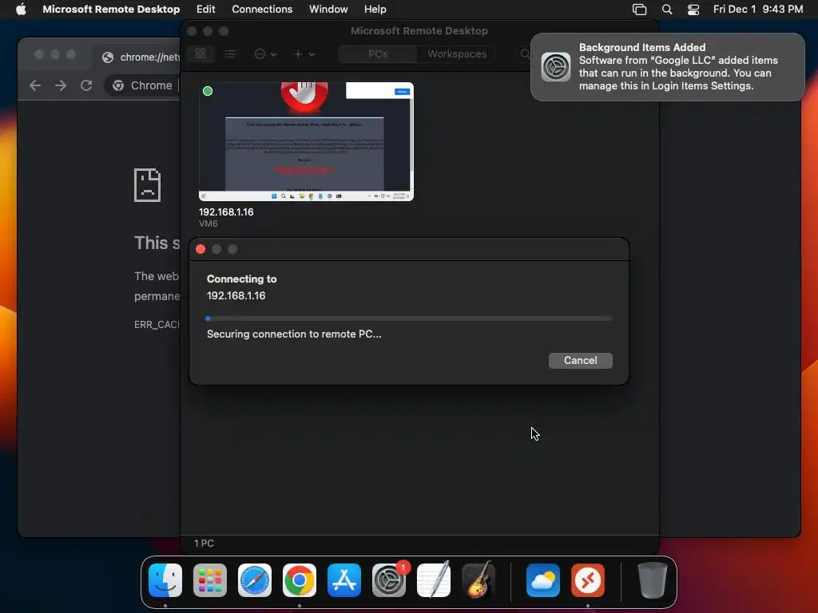Viewport: 818px width, 613px height.
Task: Open the Microsoft Remote Desktop app menu
Action: click(111, 9)
